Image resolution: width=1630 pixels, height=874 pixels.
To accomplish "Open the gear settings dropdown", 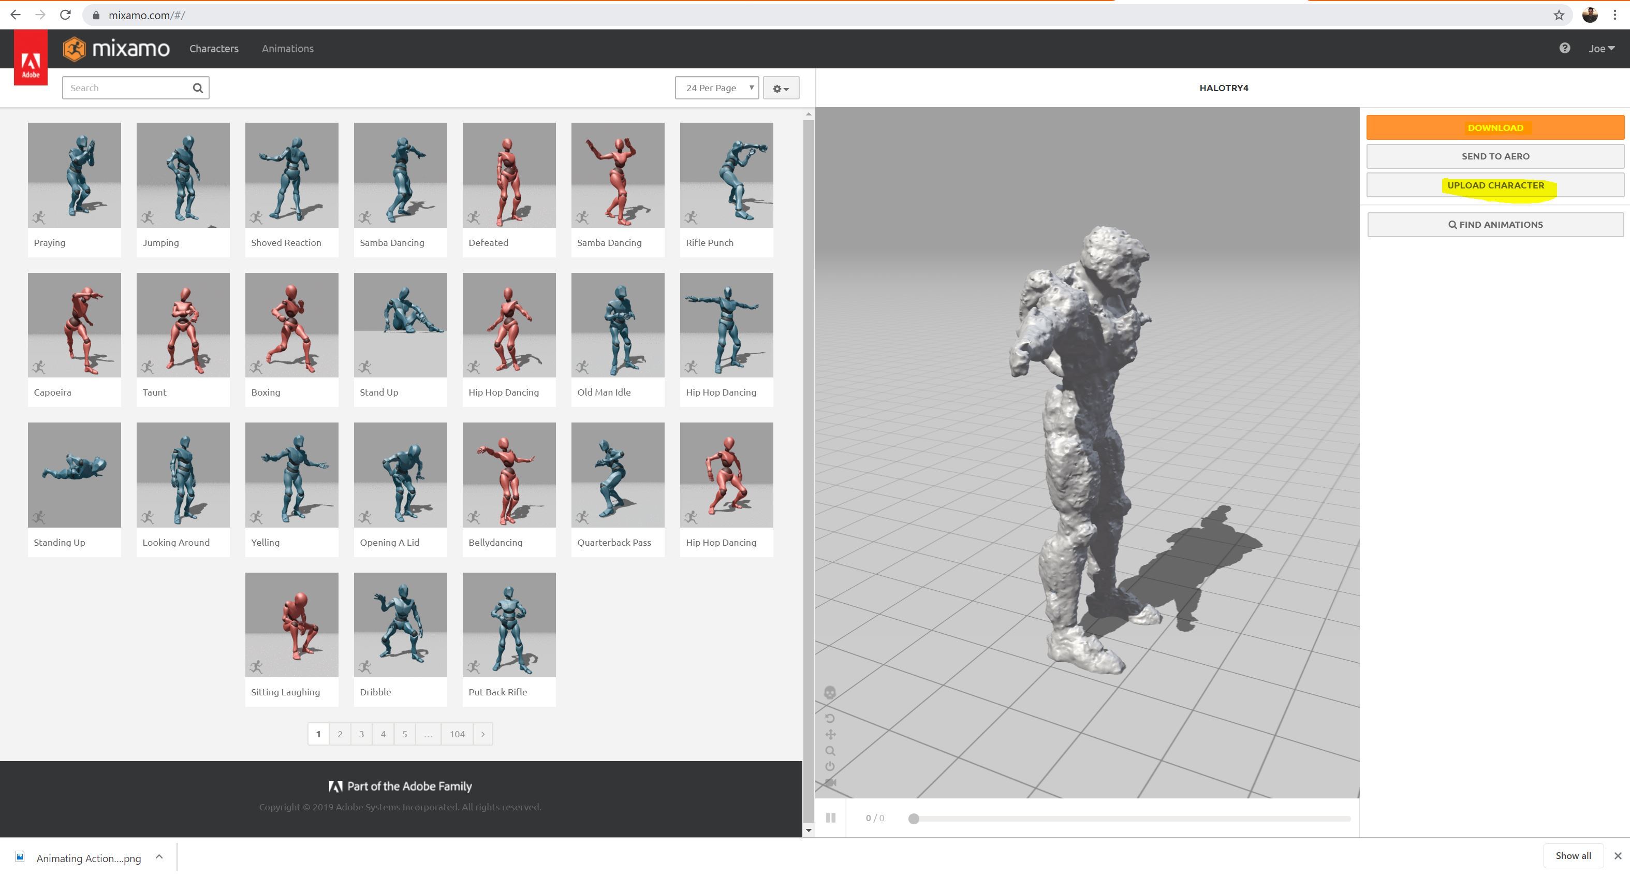I will [x=781, y=88].
